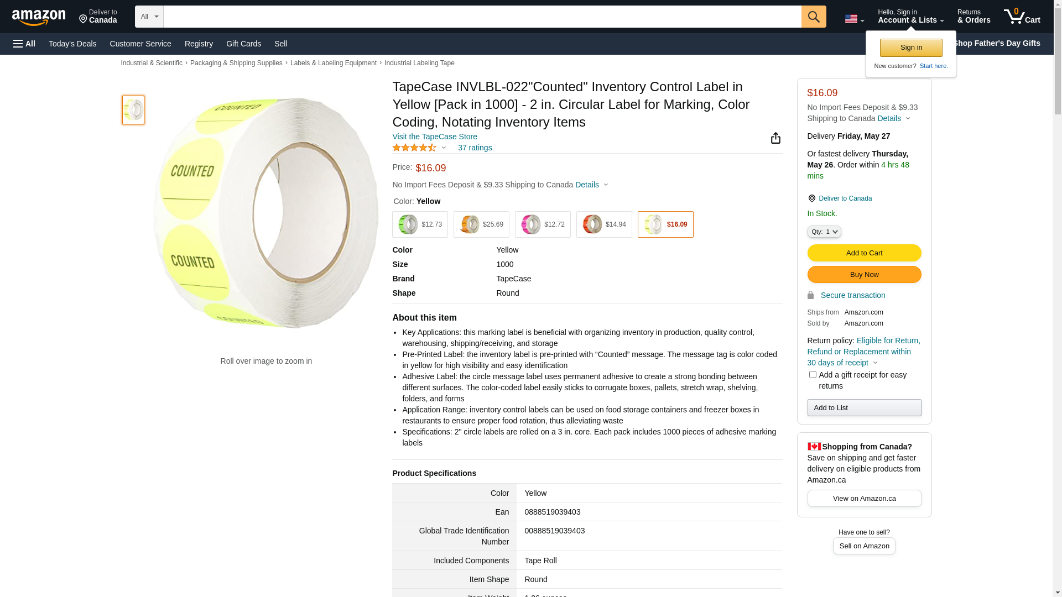Open the shopping cart
The height and width of the screenshot is (597, 1062).
1022,17
